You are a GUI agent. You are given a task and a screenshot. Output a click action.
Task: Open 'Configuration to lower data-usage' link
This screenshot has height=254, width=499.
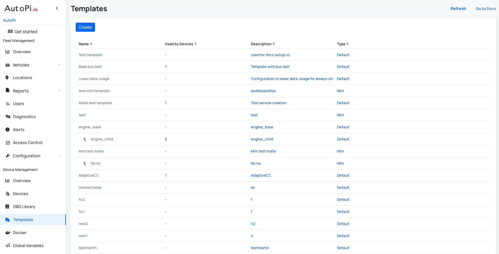tap(292, 79)
